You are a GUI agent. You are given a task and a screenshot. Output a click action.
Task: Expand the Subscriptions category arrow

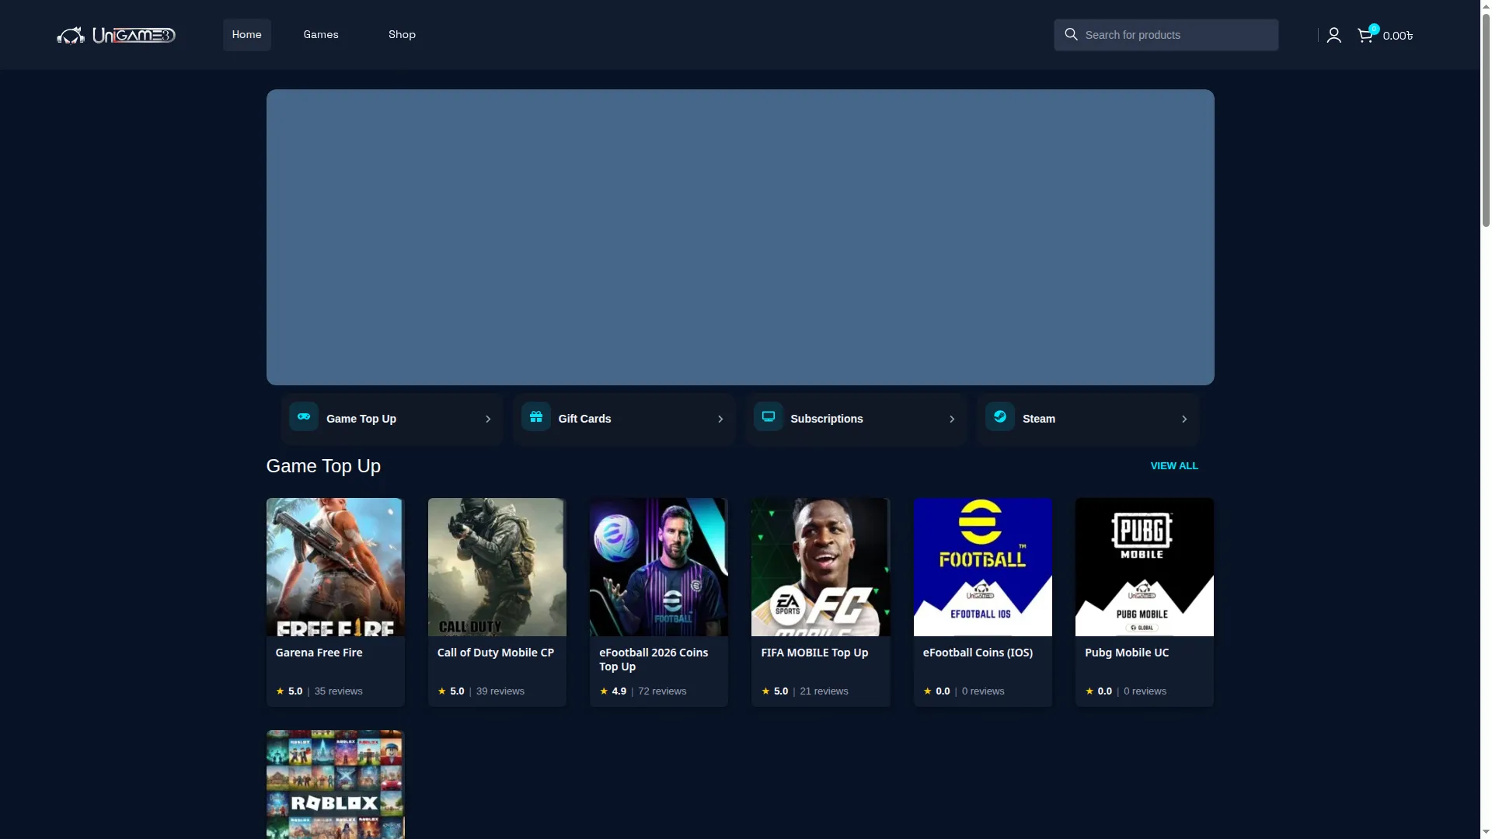[952, 419]
